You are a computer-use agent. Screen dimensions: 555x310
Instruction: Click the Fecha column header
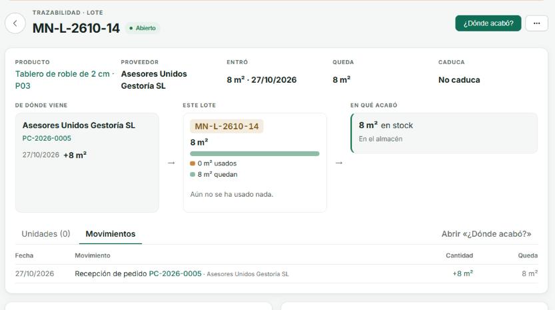click(x=24, y=255)
